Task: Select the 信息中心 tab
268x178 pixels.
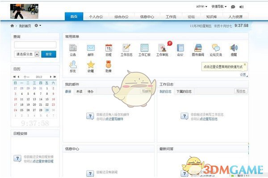Action: (x=147, y=17)
